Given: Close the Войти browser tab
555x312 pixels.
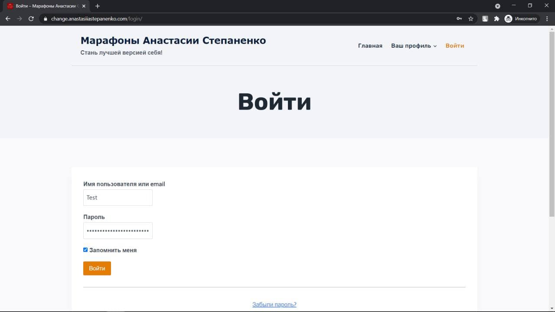Looking at the screenshot, I should tap(84, 6).
